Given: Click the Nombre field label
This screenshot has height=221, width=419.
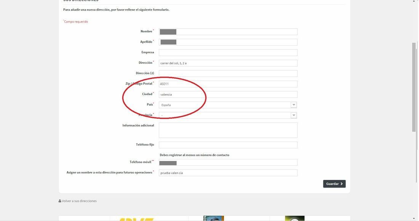Looking at the screenshot, I should pyautogui.click(x=146, y=32).
